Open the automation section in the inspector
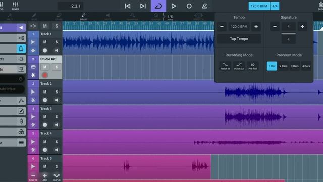The height and width of the screenshot is (182, 323). (21, 101)
